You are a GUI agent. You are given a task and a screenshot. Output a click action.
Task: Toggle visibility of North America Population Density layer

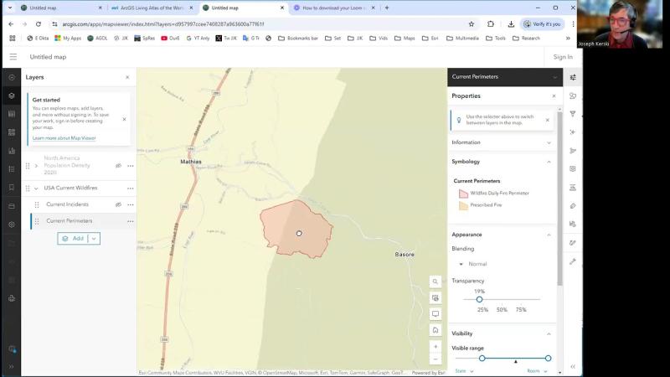tap(118, 166)
